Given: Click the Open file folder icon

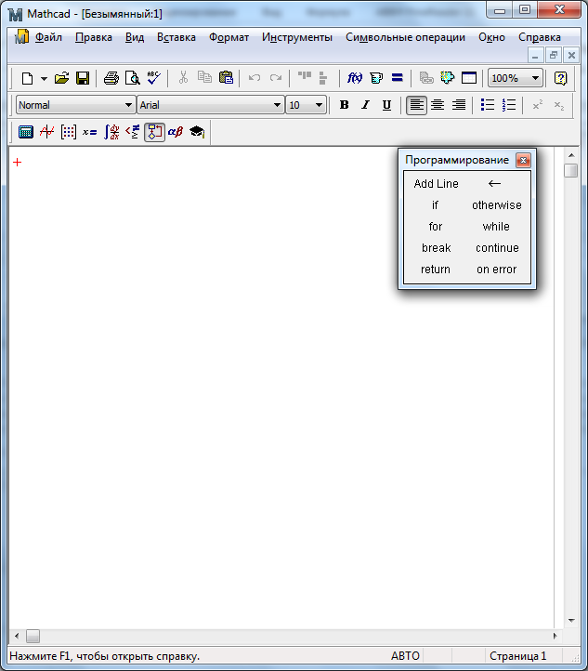Looking at the screenshot, I should coord(61,78).
